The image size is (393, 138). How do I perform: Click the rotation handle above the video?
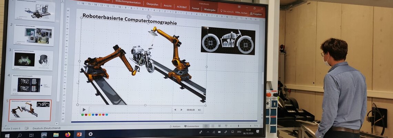tap(149, 17)
